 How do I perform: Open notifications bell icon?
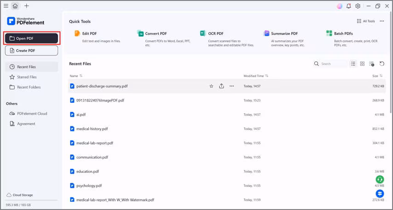(349, 6)
